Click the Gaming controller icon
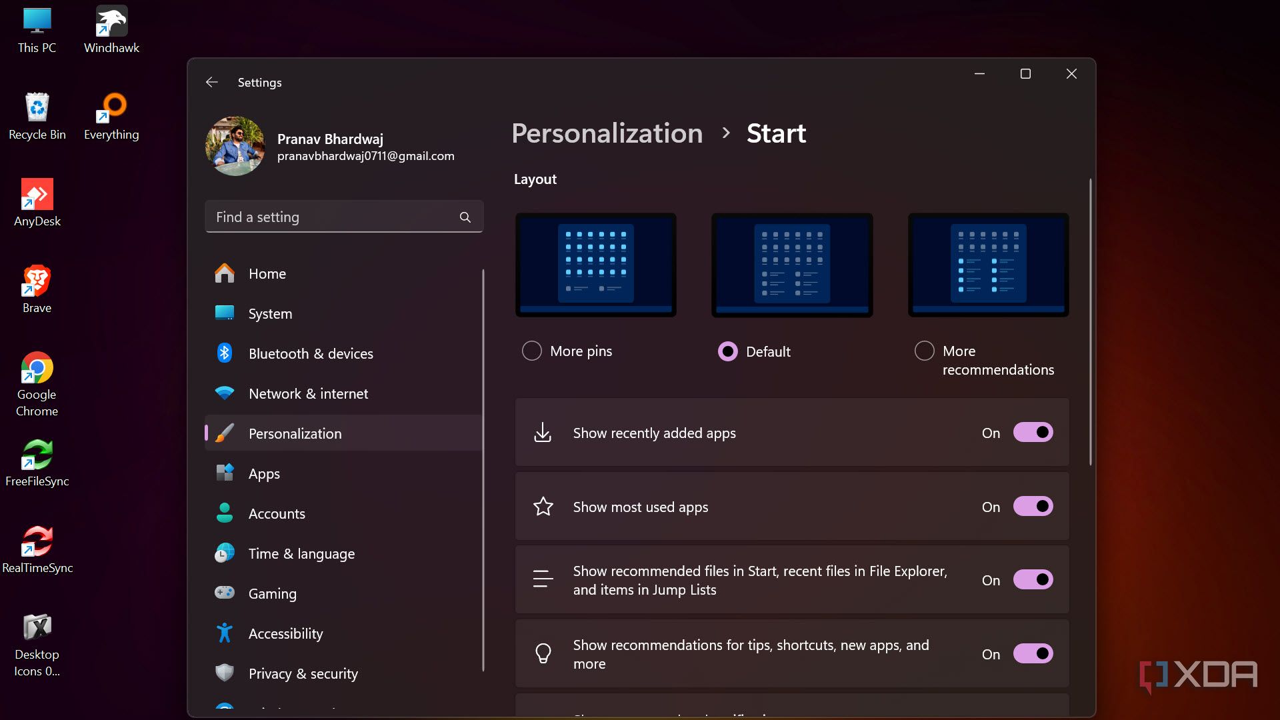1280x720 pixels. (225, 592)
